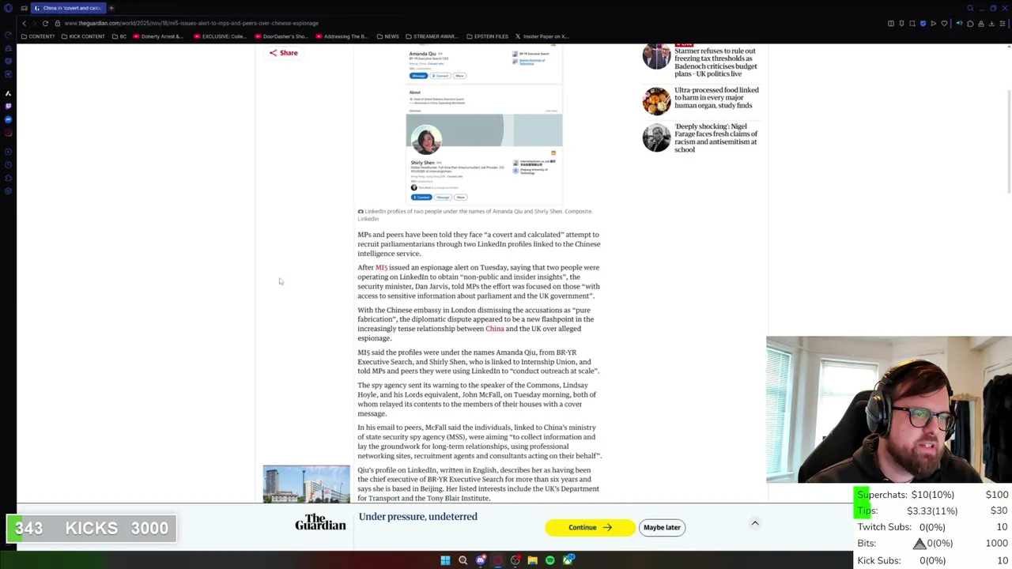Click the yellow Continue button
The width and height of the screenshot is (1012, 569).
589,527
